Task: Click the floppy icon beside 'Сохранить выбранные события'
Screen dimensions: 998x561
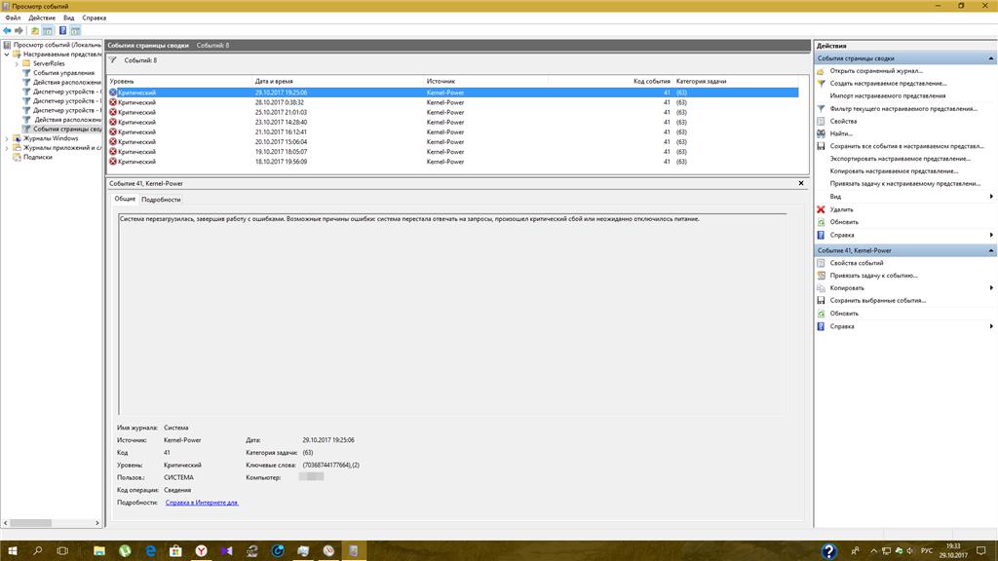Action: click(x=821, y=300)
